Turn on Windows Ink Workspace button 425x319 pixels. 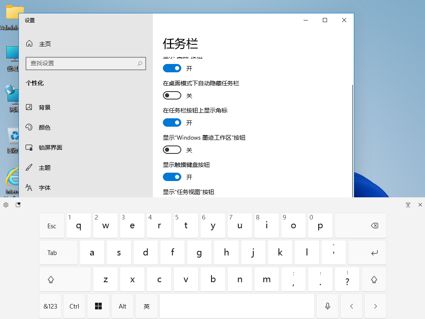[172, 150]
